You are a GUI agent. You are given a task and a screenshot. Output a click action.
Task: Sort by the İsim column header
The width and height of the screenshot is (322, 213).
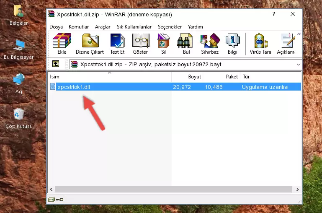click(x=110, y=77)
